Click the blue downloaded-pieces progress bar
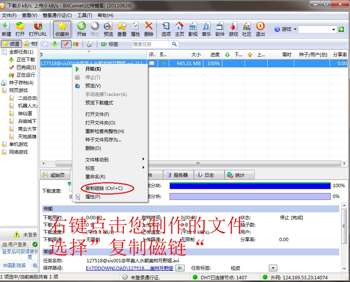Image resolution: width=350 pixels, height=282 pixels. [250, 186]
